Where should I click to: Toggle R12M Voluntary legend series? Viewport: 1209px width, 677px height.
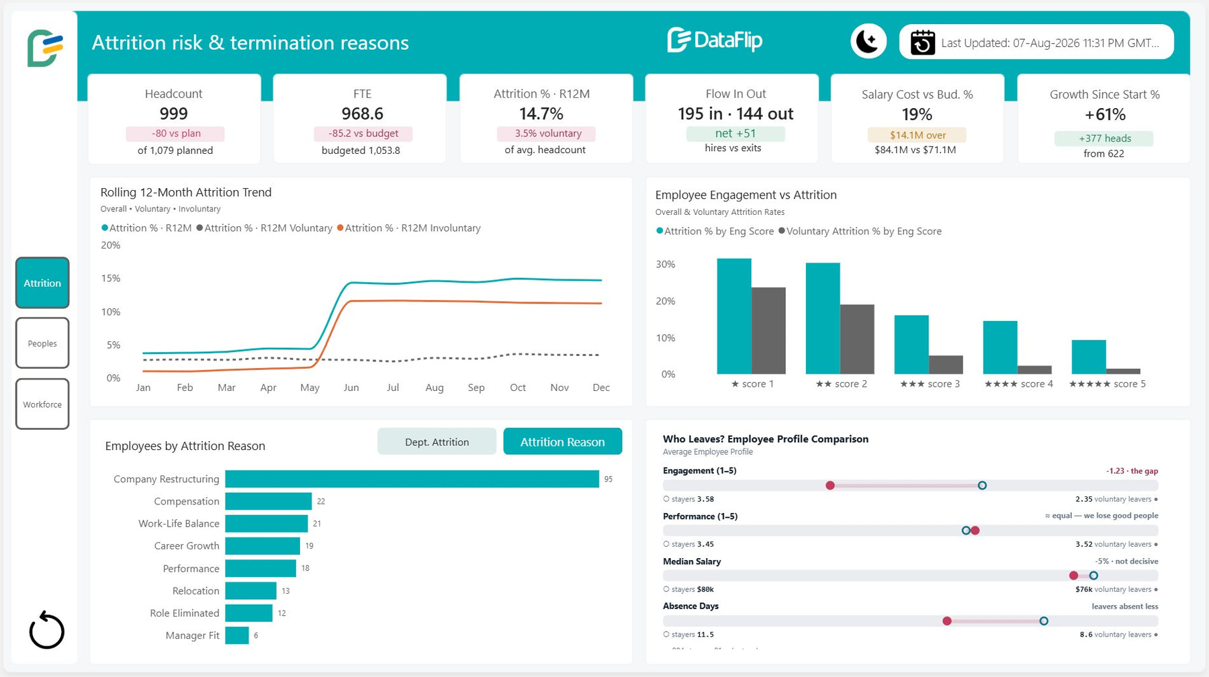(264, 228)
